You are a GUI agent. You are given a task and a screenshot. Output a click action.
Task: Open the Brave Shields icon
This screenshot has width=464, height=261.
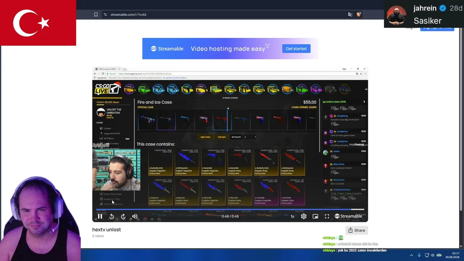(359, 14)
